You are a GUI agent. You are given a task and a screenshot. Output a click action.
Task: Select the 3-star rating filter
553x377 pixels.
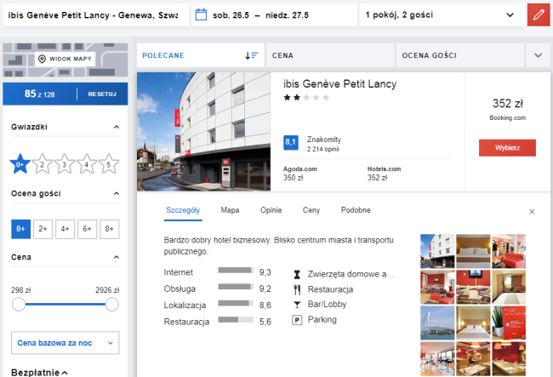click(64, 164)
